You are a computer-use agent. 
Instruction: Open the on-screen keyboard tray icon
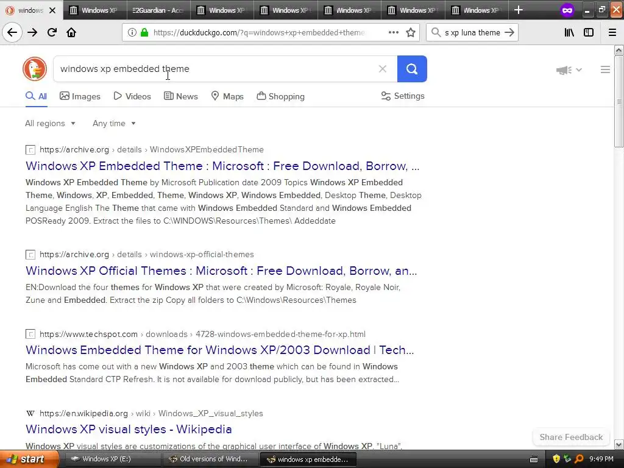tap(534, 459)
